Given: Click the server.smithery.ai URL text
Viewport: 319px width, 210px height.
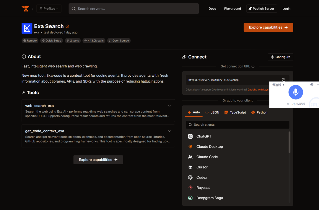Looking at the screenshot, I should (x=214, y=80).
